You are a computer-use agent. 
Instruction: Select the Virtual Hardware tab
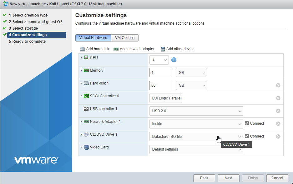click(x=93, y=38)
